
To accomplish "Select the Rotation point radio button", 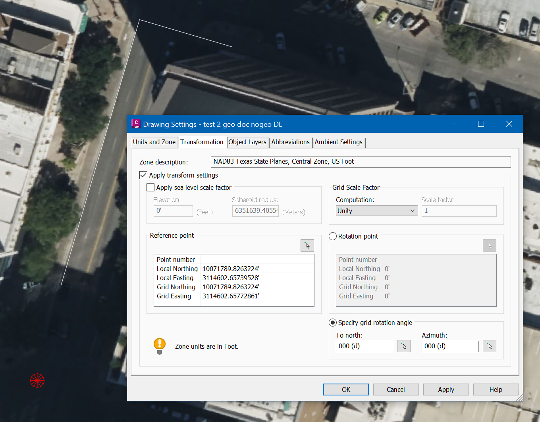I will [332, 236].
